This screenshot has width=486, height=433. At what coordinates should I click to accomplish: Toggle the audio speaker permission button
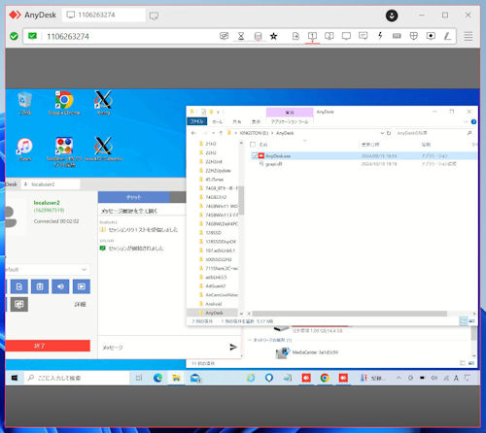60,286
